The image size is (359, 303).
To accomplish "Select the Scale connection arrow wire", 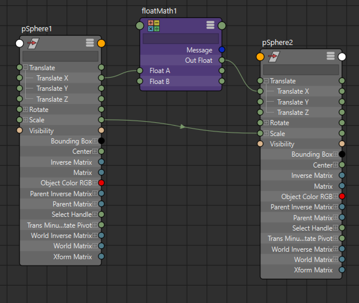I will coord(183,127).
